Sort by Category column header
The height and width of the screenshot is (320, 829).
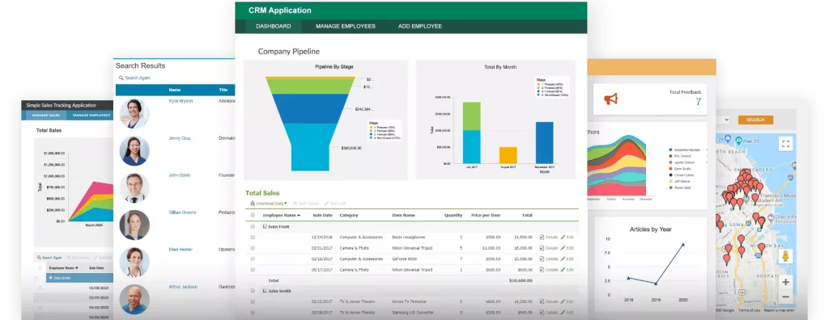[x=348, y=215]
